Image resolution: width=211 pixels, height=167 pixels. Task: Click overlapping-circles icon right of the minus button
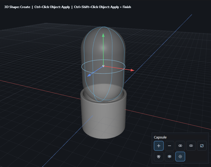180,146
